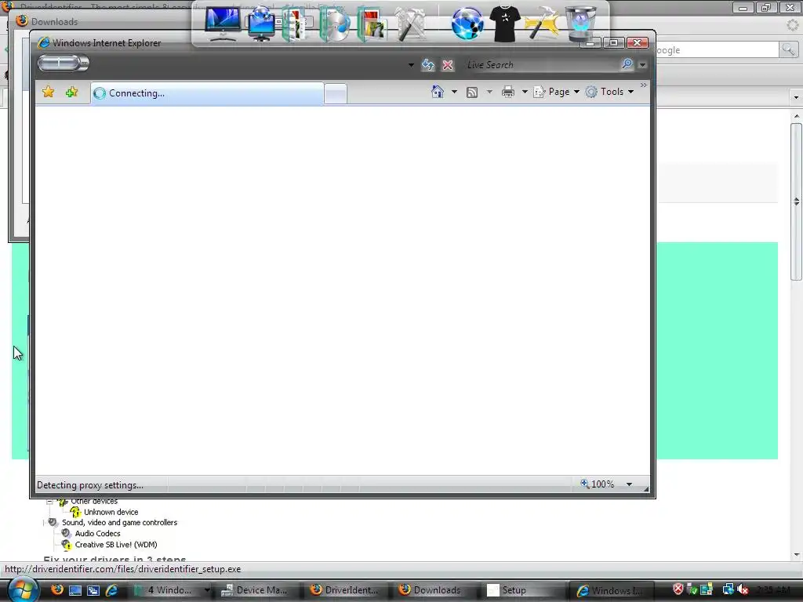Screen dimensions: 803x602
Task: Click the Live Search magnifier button
Action: [x=627, y=64]
